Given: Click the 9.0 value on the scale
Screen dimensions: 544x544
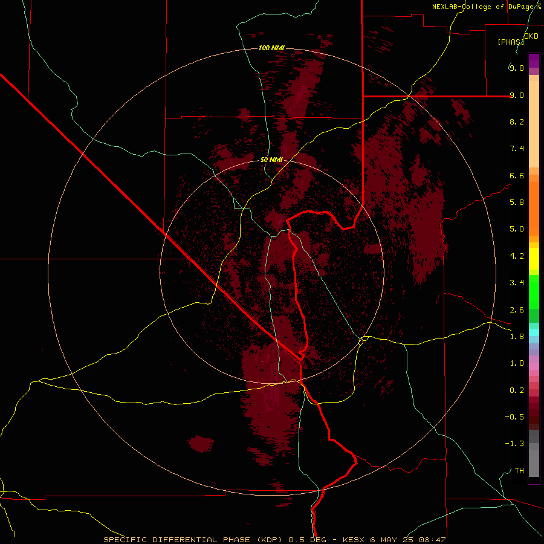Looking at the screenshot, I should coord(517,95).
